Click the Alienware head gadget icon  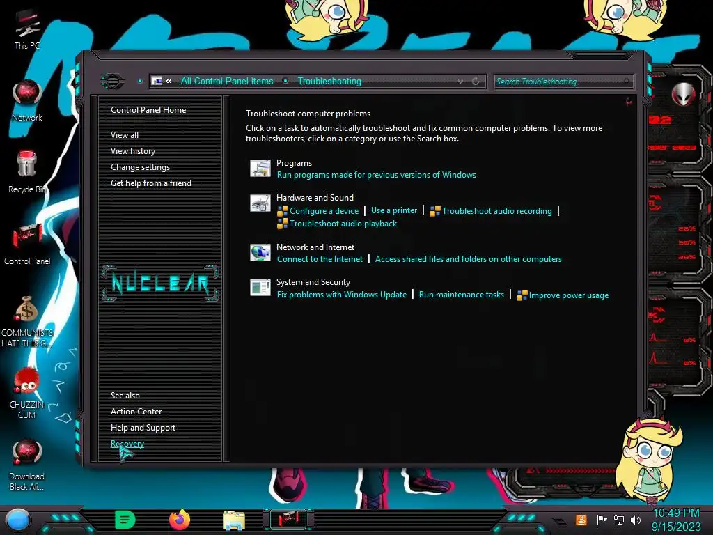point(683,95)
